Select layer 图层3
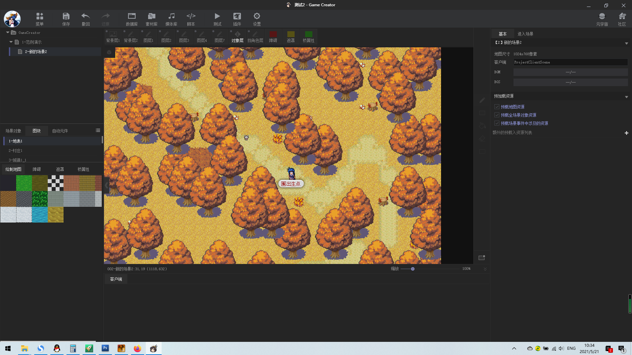This screenshot has width=632, height=355. [184, 37]
